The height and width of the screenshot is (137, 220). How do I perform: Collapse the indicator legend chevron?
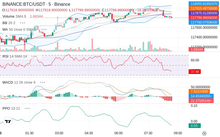[x=6, y=36]
